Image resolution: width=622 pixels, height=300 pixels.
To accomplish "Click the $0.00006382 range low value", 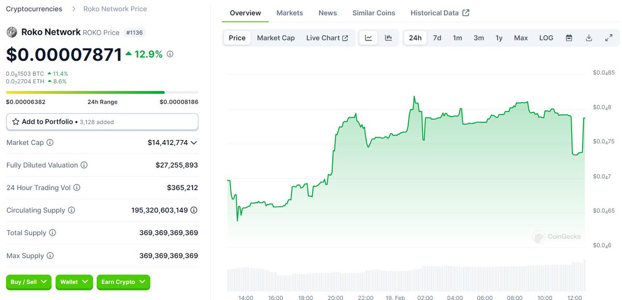I will pos(25,102).
